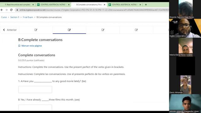Click the URL in the address bar

[94, 10]
